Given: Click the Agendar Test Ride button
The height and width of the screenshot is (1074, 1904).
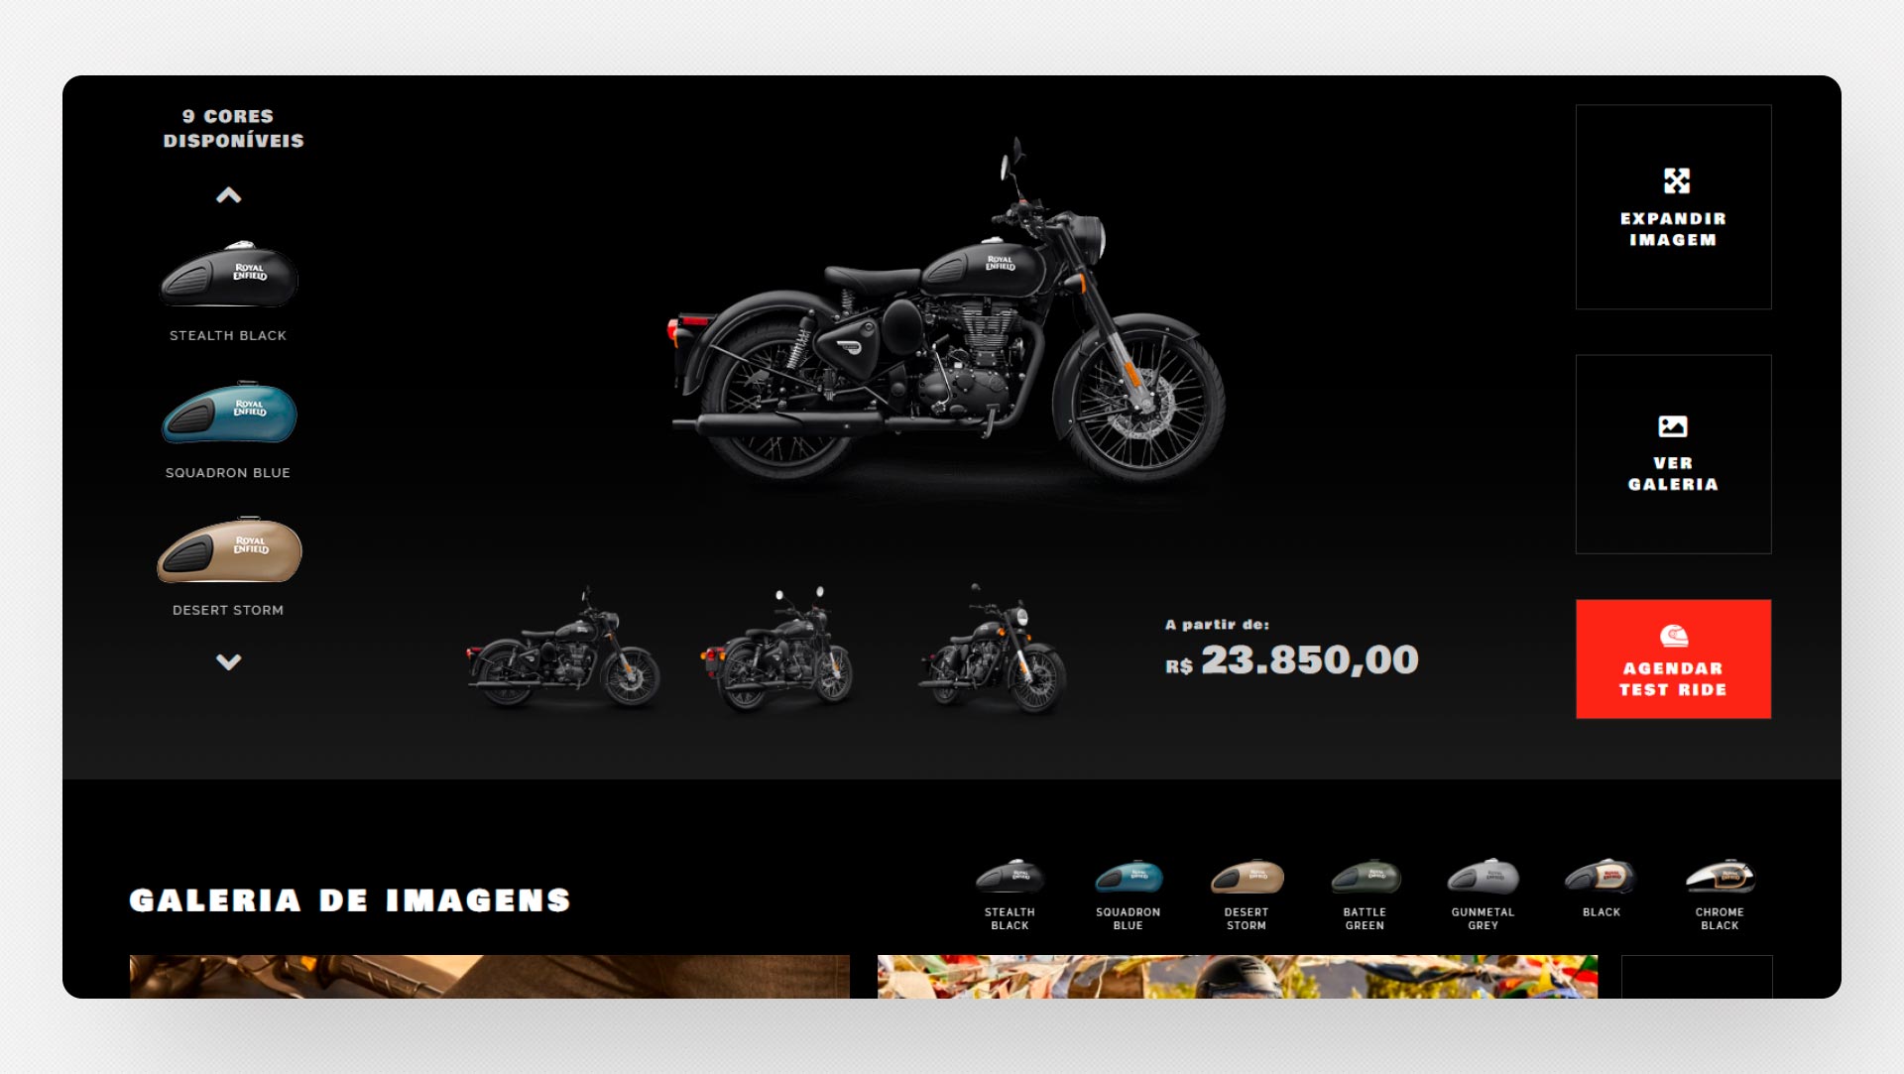Looking at the screenshot, I should tap(1673, 658).
